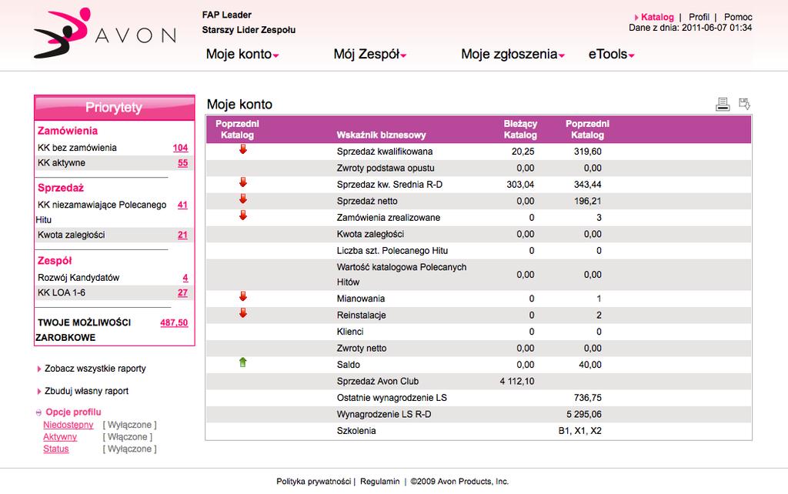Open KK niezamawiające Polecanego Hitu count 41
Image resolution: width=788 pixels, height=494 pixels.
182,205
